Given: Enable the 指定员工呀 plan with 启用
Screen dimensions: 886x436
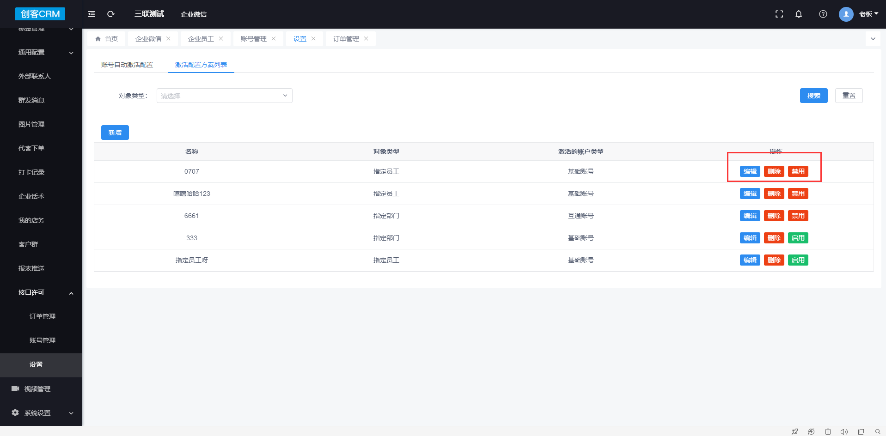Looking at the screenshot, I should [x=798, y=260].
